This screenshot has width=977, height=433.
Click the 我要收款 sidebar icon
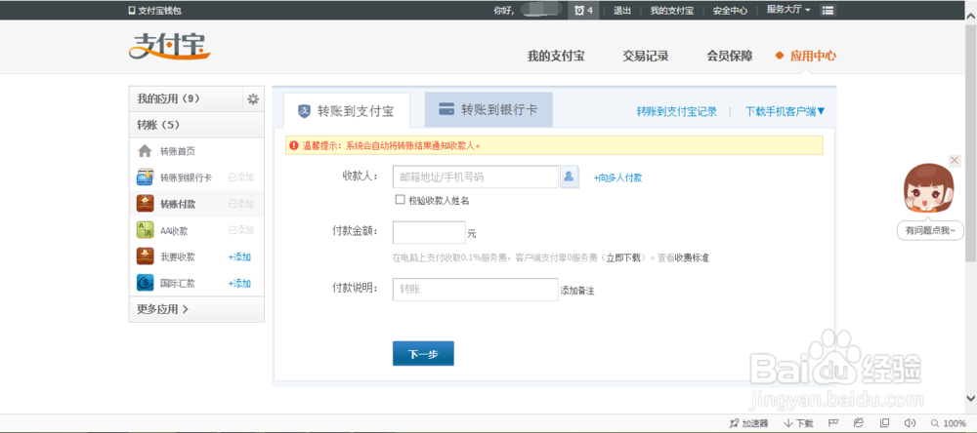coord(146,256)
